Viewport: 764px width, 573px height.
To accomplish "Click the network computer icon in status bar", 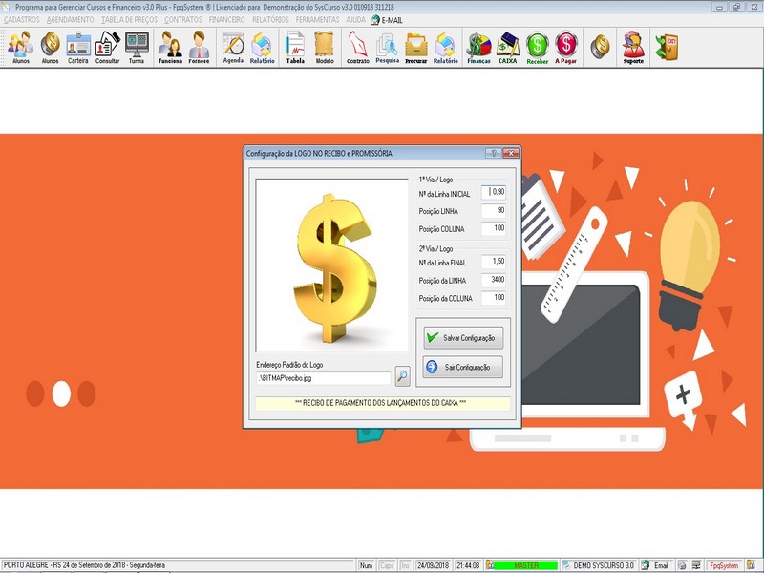I will (x=697, y=565).
